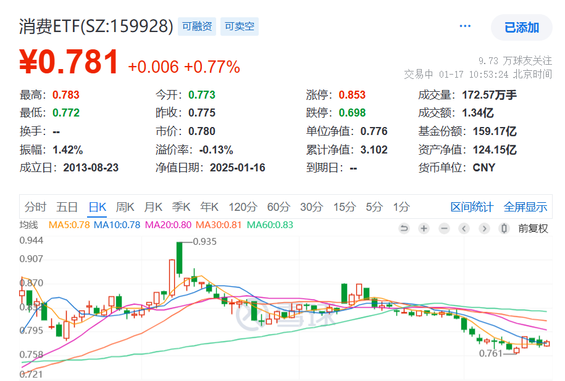Switch to the 分时 intraday tab
This screenshot has height=381, width=565.
pos(36,207)
